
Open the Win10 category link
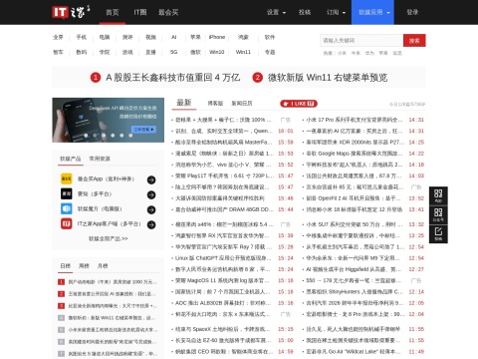click(x=217, y=52)
